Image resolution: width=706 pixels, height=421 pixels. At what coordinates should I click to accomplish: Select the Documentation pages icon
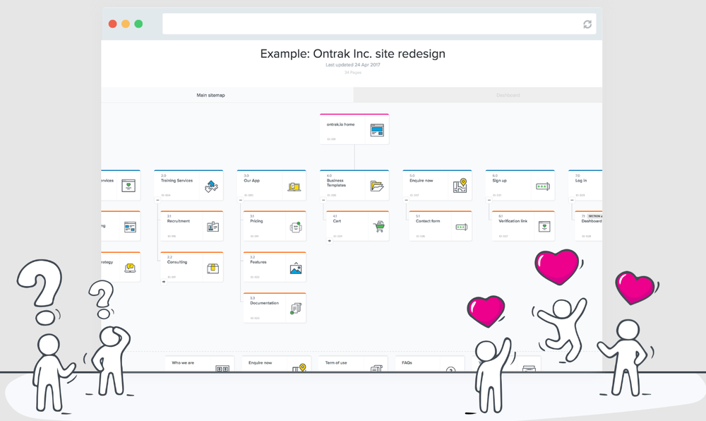pos(295,309)
